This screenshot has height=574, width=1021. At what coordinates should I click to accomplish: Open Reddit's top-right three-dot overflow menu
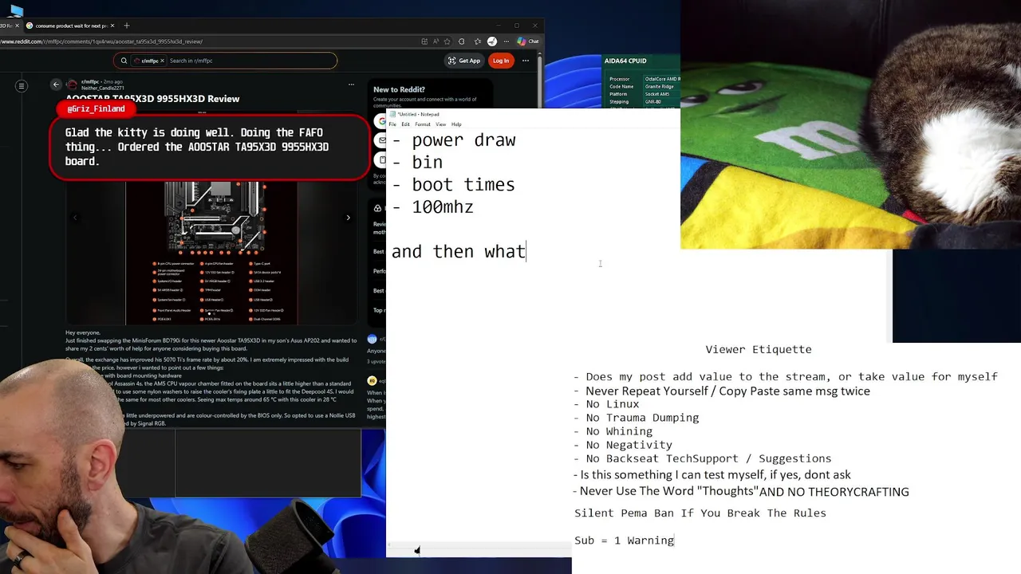pos(526,61)
